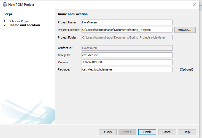Focus the Version field 1.0-SNAPSHOT
Viewport: 202px width, 138px height.
pos(127,62)
